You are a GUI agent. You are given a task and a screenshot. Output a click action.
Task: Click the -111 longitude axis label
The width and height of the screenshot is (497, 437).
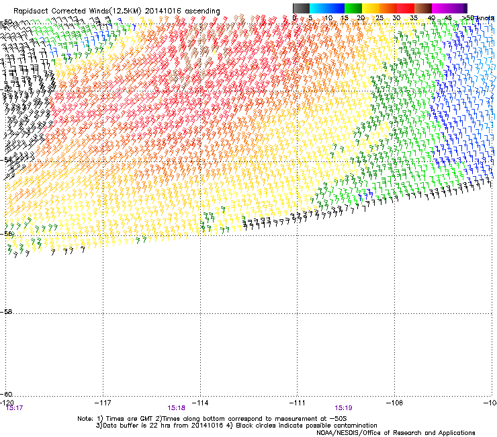point(298,403)
